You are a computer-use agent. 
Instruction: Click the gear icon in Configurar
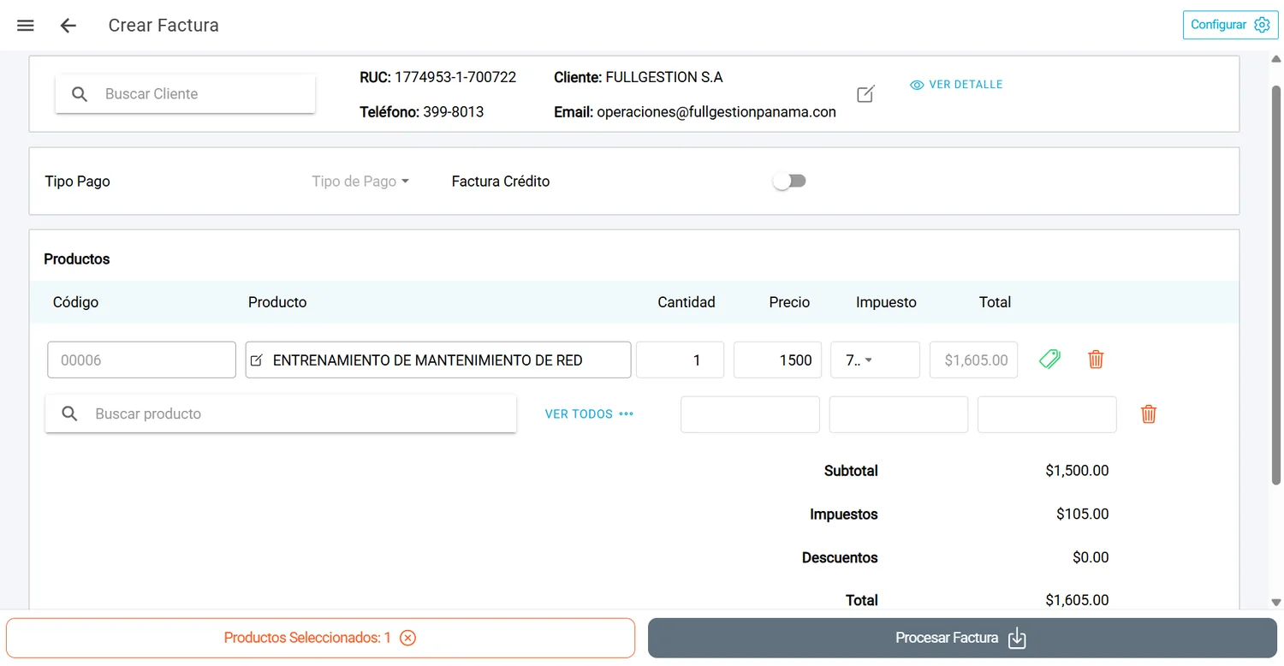coord(1262,25)
